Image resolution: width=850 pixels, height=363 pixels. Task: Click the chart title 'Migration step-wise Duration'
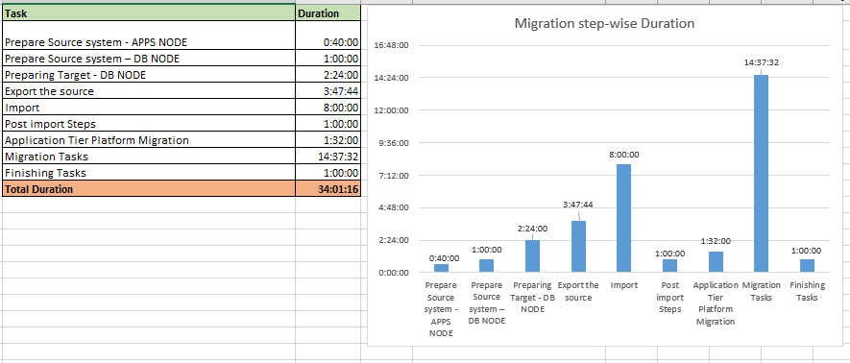coord(604,24)
